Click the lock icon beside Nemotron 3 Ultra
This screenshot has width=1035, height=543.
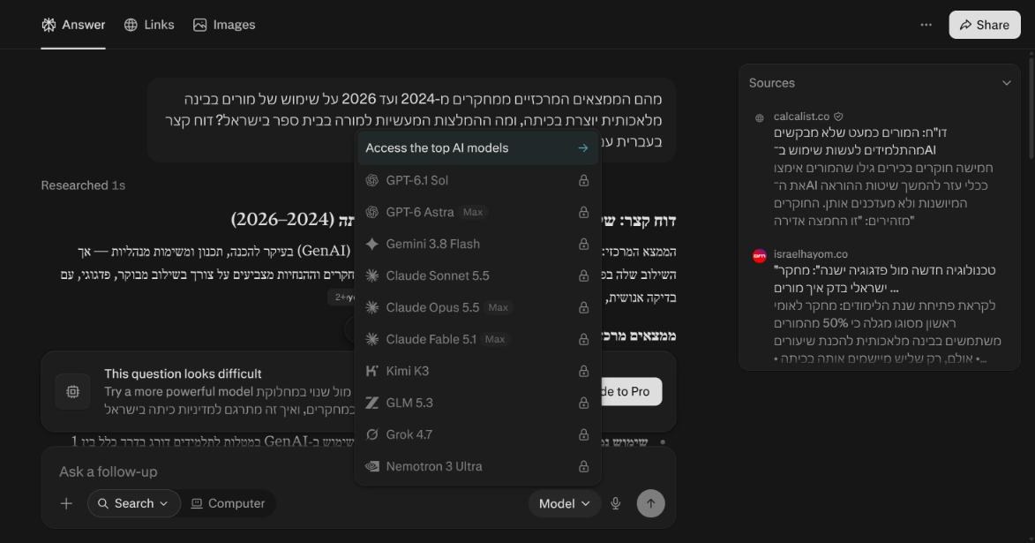583,466
